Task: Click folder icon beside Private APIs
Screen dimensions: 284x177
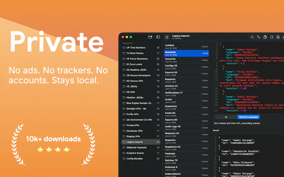Action: 124,125
